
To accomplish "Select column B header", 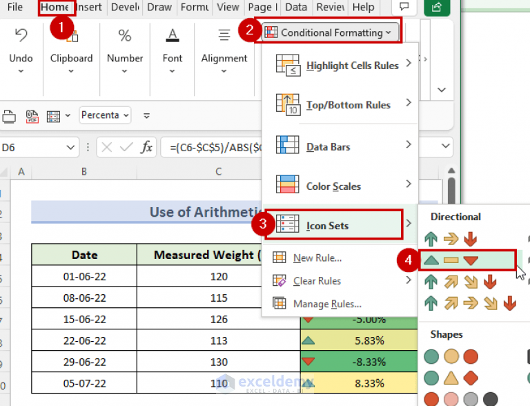I will point(84,171).
